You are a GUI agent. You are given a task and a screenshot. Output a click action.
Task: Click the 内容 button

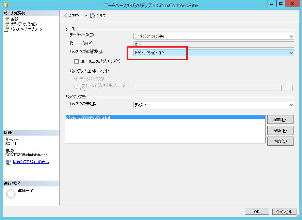coord(280,141)
